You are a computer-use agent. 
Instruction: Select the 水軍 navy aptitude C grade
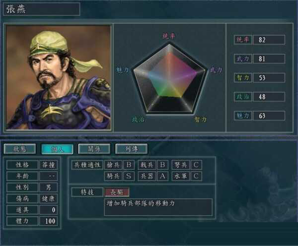(x=196, y=176)
